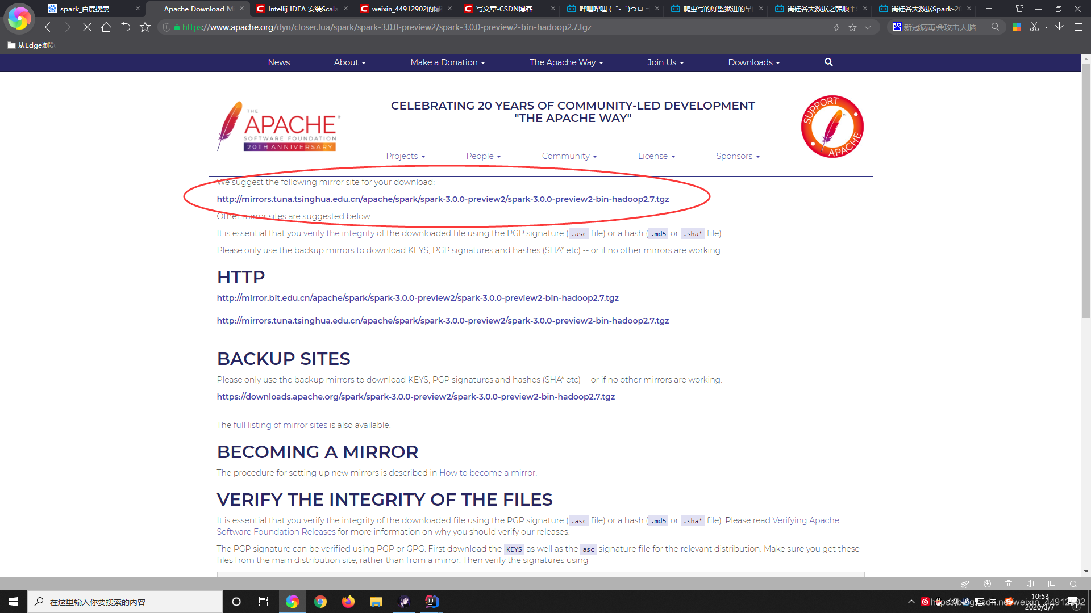This screenshot has height=613, width=1091.
Task: Open the 从Edge浏览 bookmarks folder
Action: [x=31, y=45]
